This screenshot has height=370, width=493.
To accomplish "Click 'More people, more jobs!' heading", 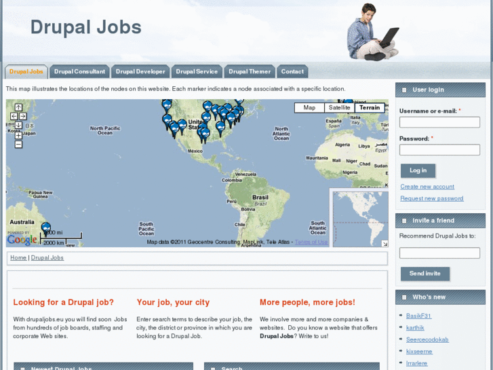I will pos(307,302).
